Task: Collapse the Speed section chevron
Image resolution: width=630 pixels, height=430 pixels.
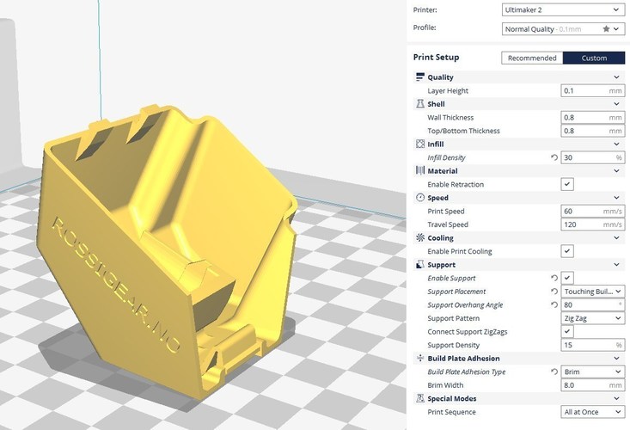Action: pos(617,198)
